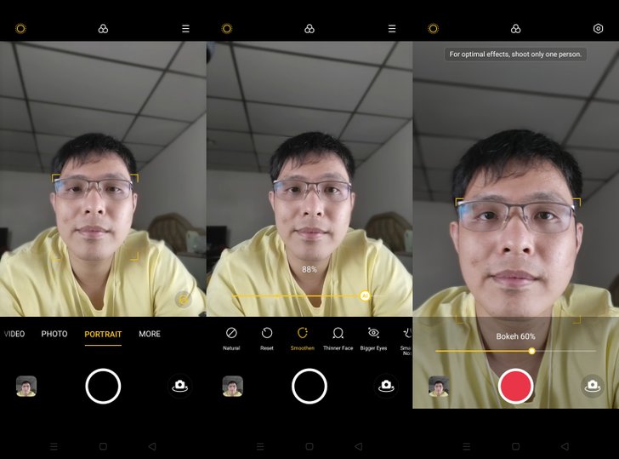Screen dimensions: 619x459
Task: Tap Android back button in left screen
Action: [152, 446]
